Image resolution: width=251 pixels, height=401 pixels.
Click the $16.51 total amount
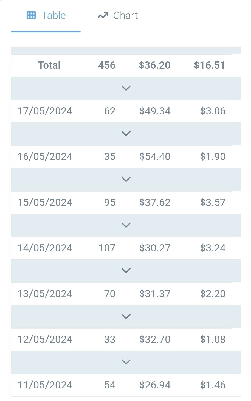click(209, 65)
